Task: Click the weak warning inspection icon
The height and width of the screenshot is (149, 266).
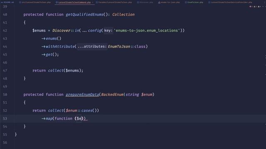Action: click(259, 7)
